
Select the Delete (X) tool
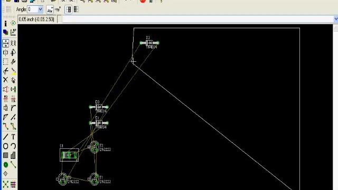[5, 80]
